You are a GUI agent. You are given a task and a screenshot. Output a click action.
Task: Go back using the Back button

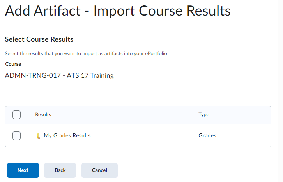tap(60, 170)
